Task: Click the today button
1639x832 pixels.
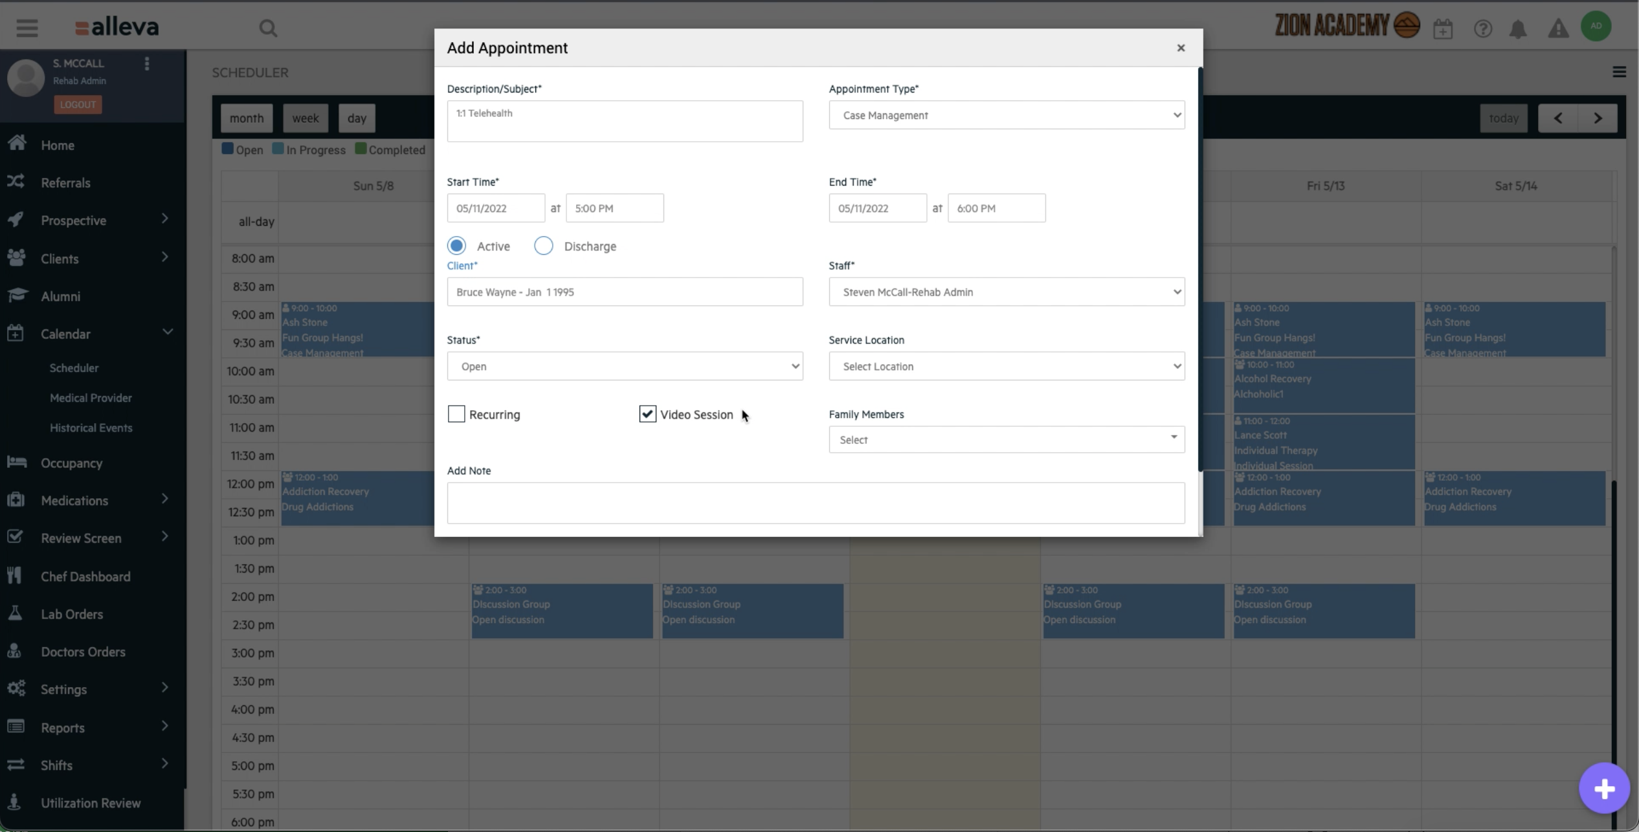Action: pos(1503,118)
